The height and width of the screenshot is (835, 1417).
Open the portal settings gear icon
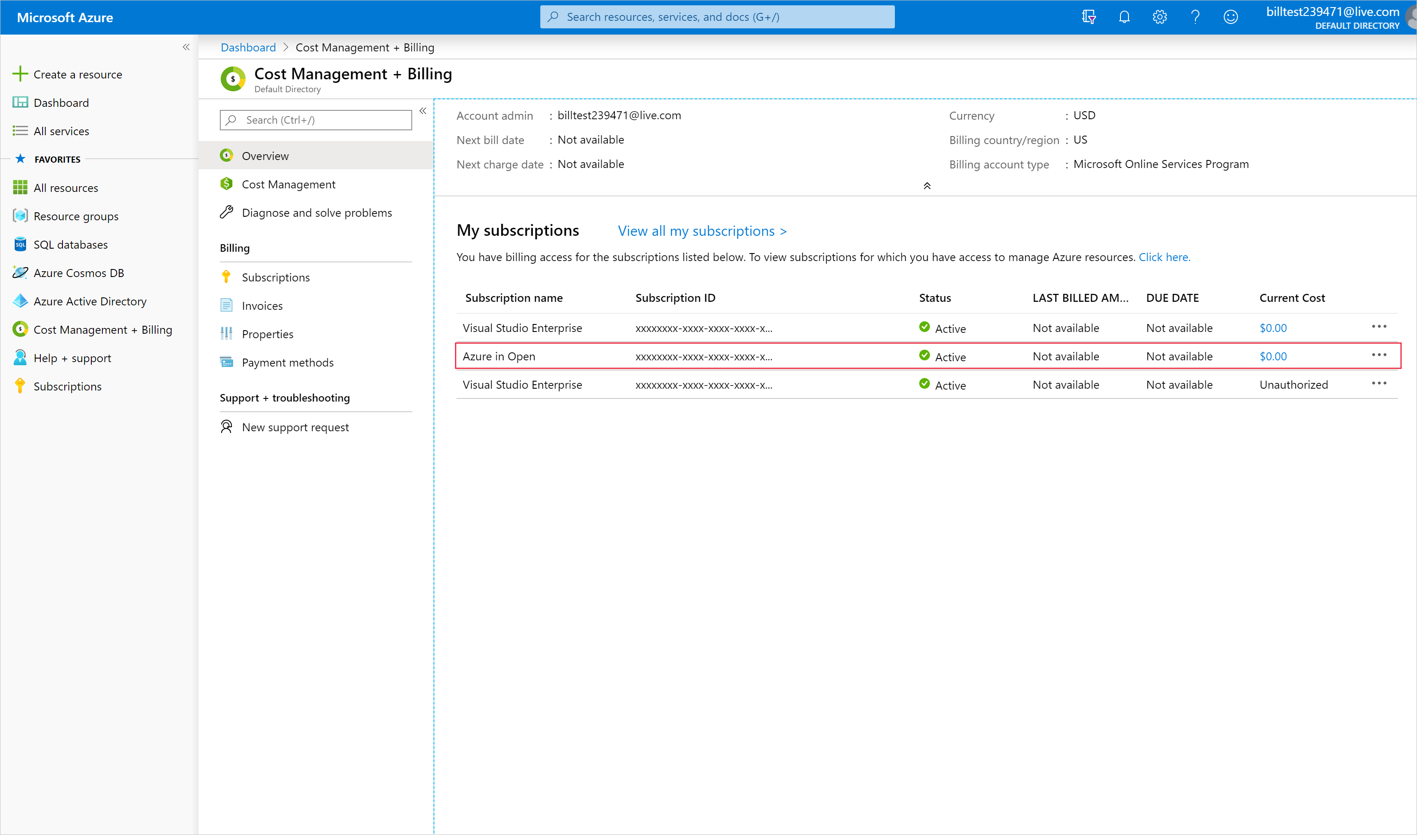point(1159,17)
